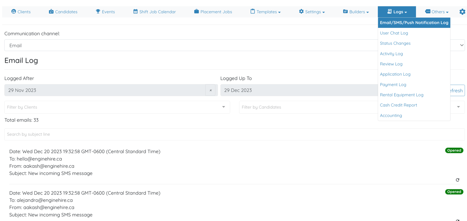Image resolution: width=467 pixels, height=221 pixels.
Task: Refresh the first email entry
Action: 457,180
